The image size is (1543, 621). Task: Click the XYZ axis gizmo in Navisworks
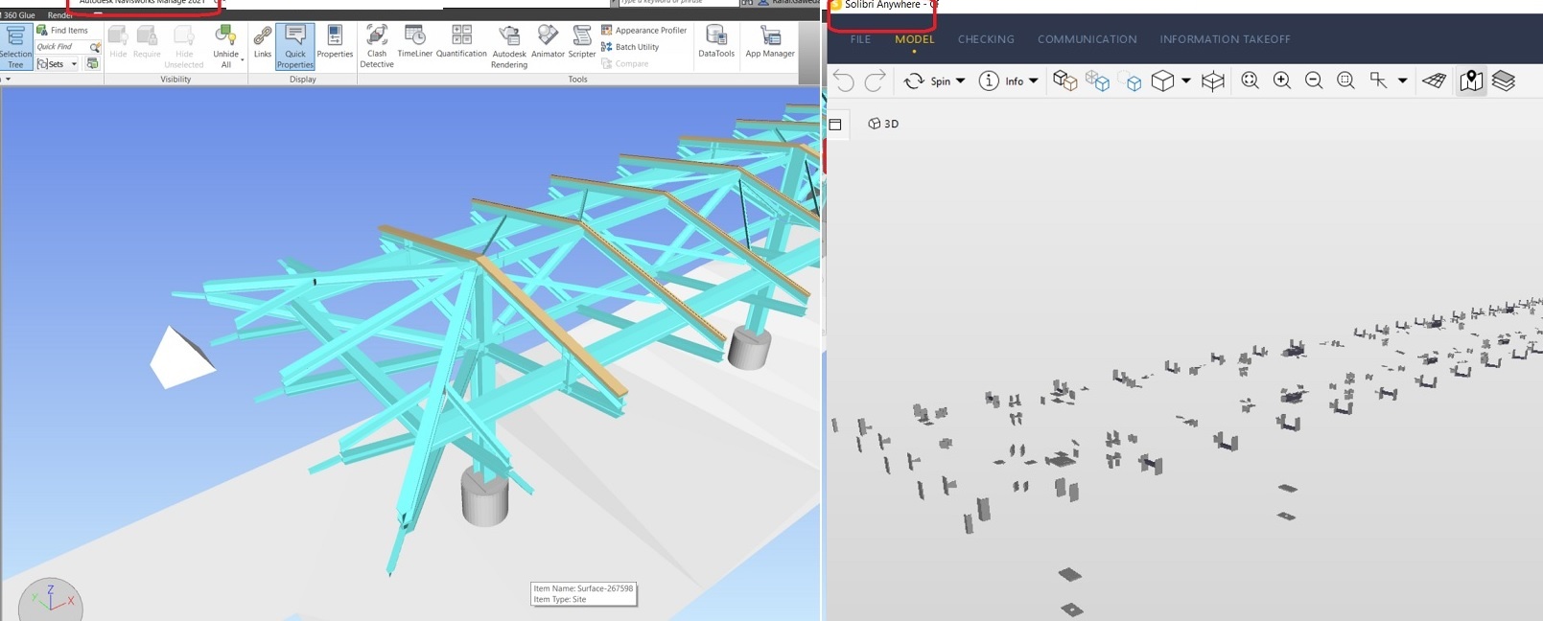point(50,601)
